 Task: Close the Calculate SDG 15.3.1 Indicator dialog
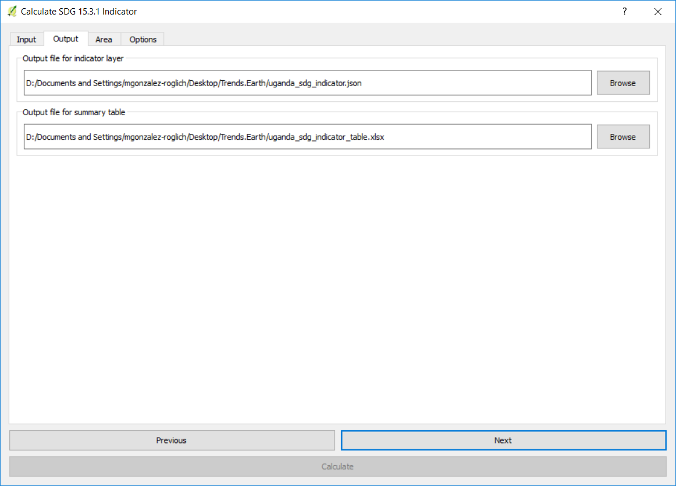tap(658, 11)
